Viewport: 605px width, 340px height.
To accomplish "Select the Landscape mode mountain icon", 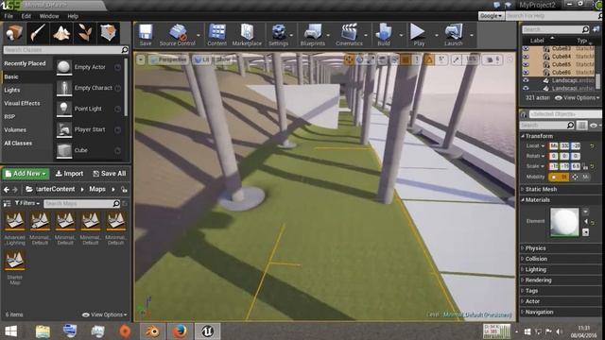I will pos(61,33).
